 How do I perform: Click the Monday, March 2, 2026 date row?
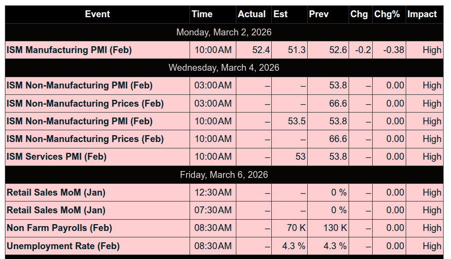(224, 32)
